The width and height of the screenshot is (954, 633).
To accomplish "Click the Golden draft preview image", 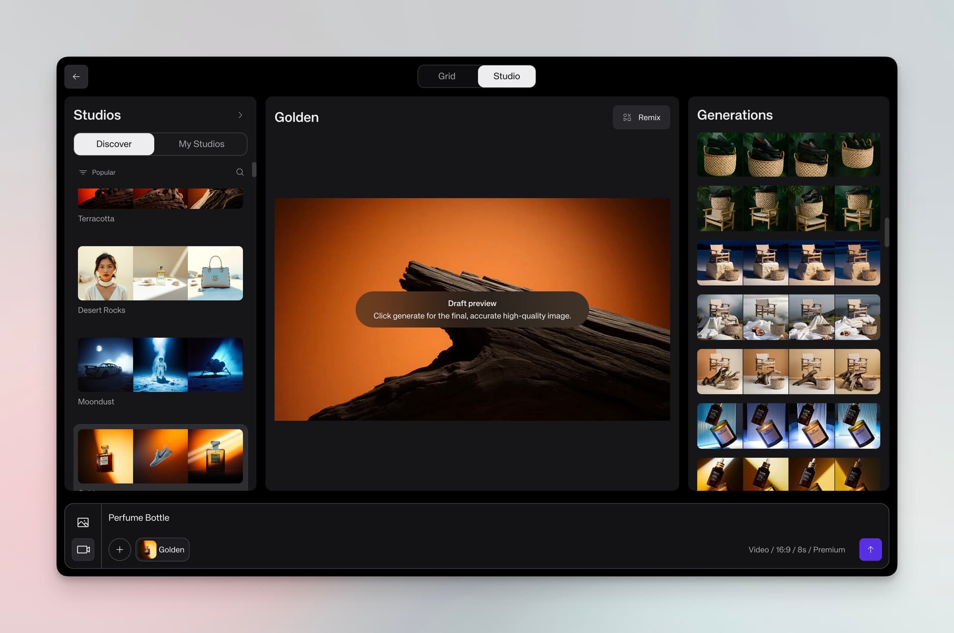I will [472, 310].
